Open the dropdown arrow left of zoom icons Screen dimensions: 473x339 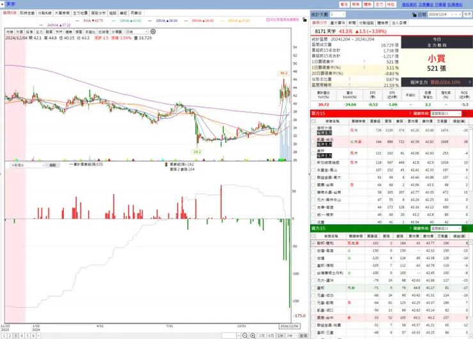[x=238, y=335]
